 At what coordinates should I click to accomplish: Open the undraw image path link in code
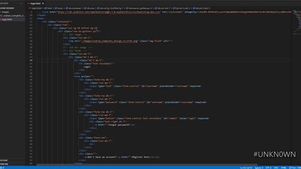[110, 41]
